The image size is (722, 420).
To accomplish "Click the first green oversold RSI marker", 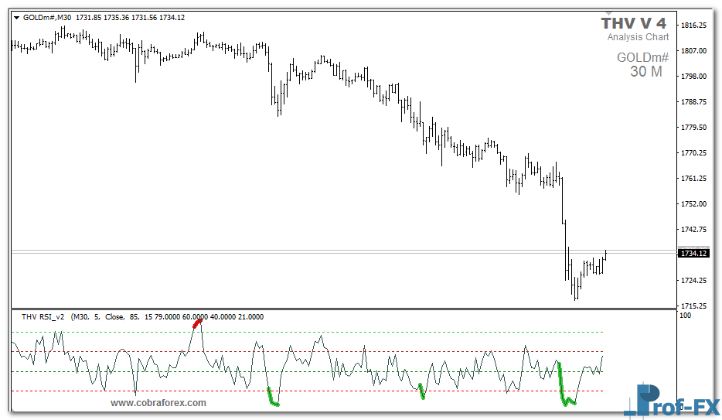I will click(x=272, y=398).
